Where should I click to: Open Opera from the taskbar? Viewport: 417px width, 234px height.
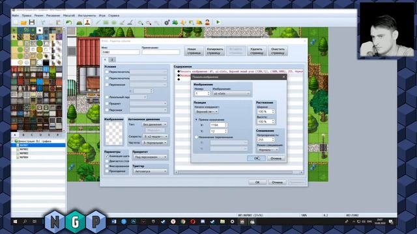click(193, 222)
